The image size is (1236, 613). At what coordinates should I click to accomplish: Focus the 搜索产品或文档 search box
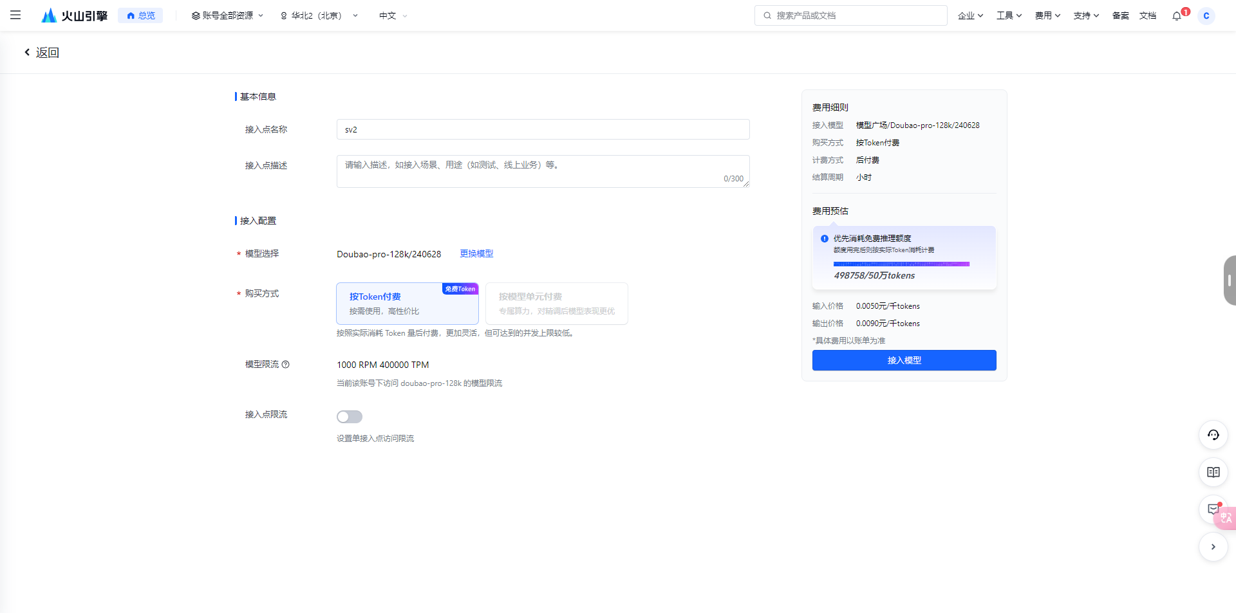pos(850,15)
